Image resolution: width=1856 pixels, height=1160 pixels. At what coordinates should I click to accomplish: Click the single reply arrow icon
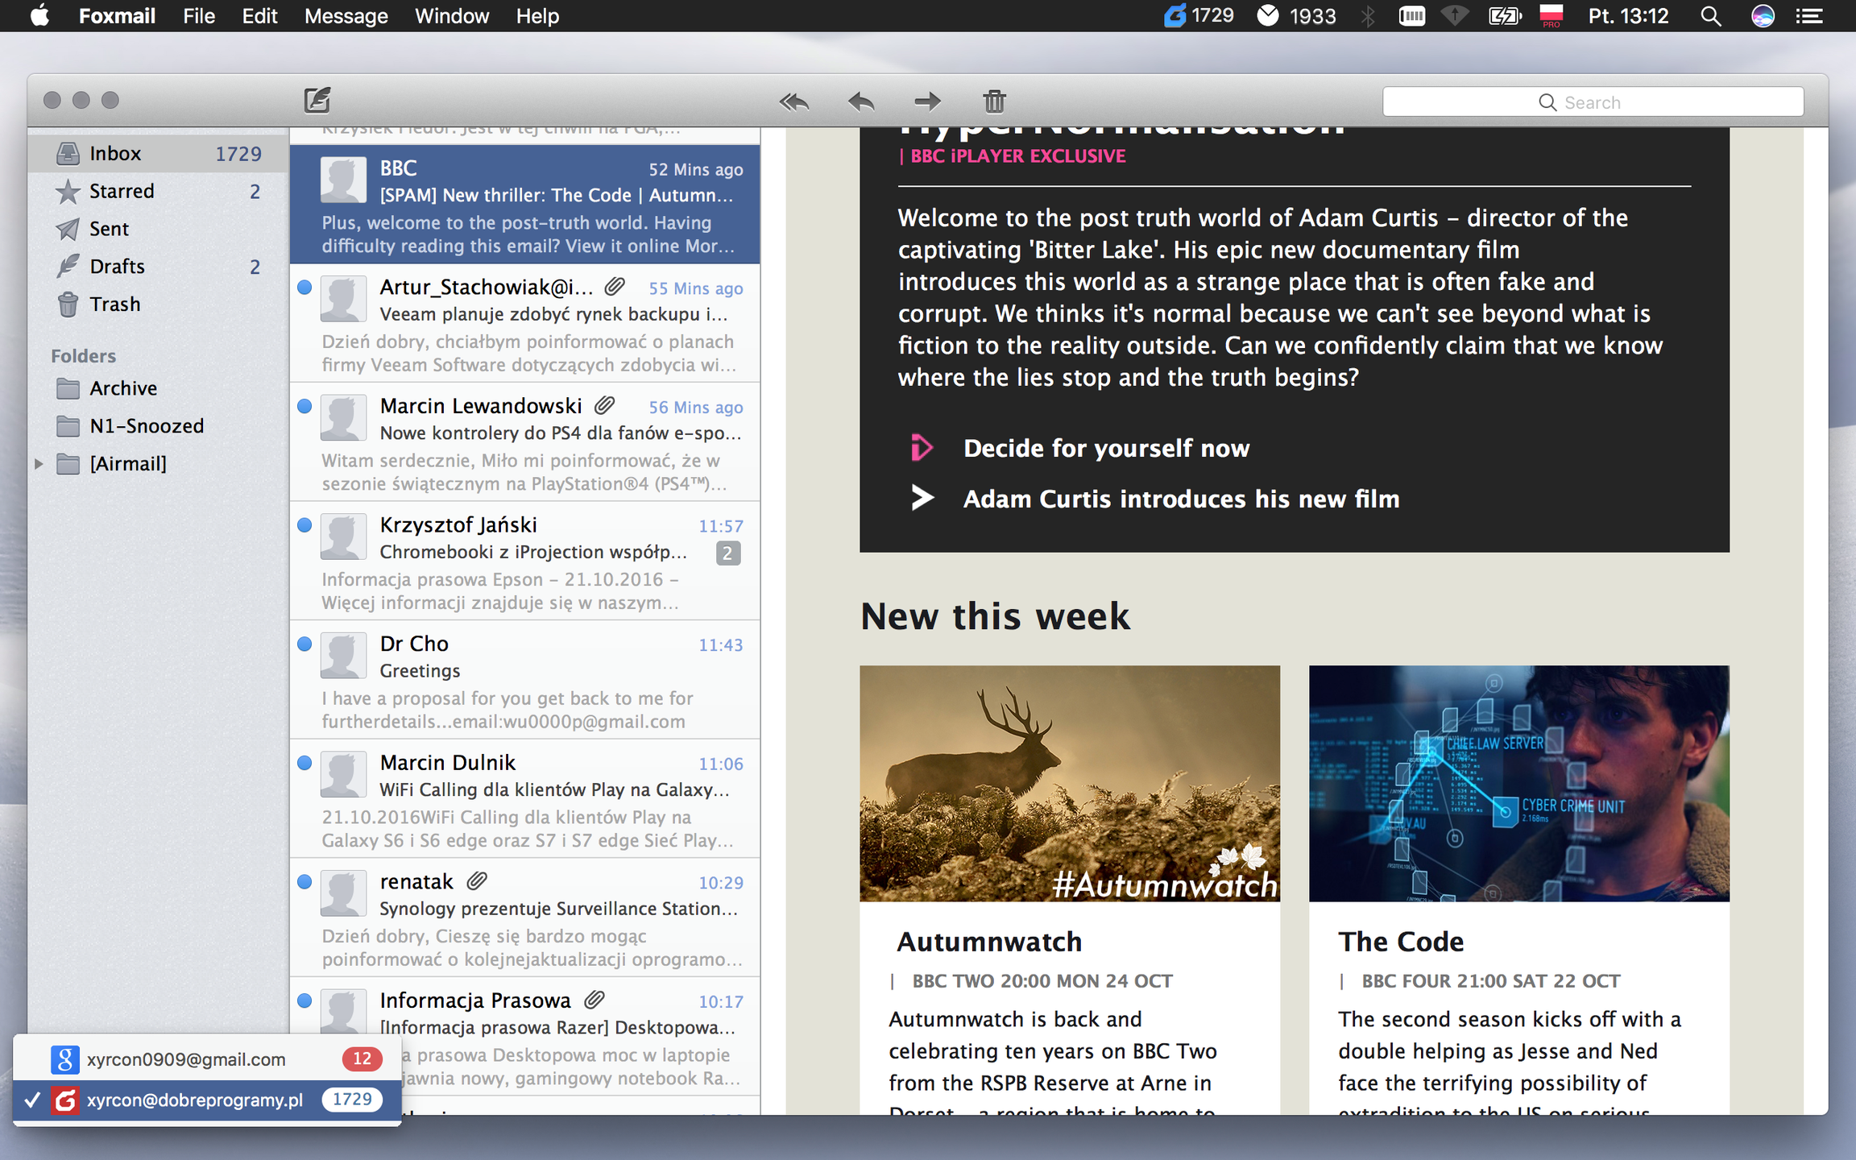click(x=861, y=101)
